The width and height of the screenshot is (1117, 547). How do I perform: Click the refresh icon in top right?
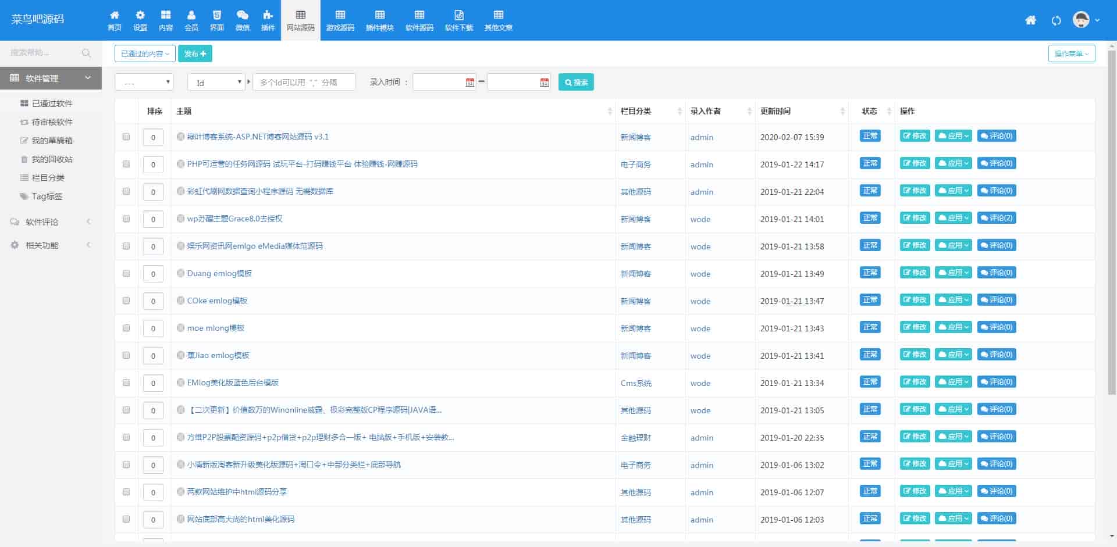(1056, 20)
